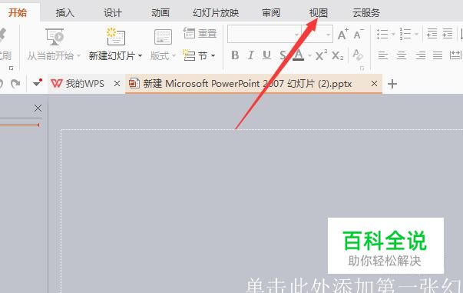Increase paragraph indent level
Viewport: 463px width, 293px height.
(x=448, y=34)
